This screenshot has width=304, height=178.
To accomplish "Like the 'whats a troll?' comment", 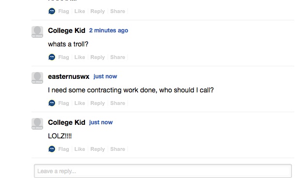I will 80,57.
